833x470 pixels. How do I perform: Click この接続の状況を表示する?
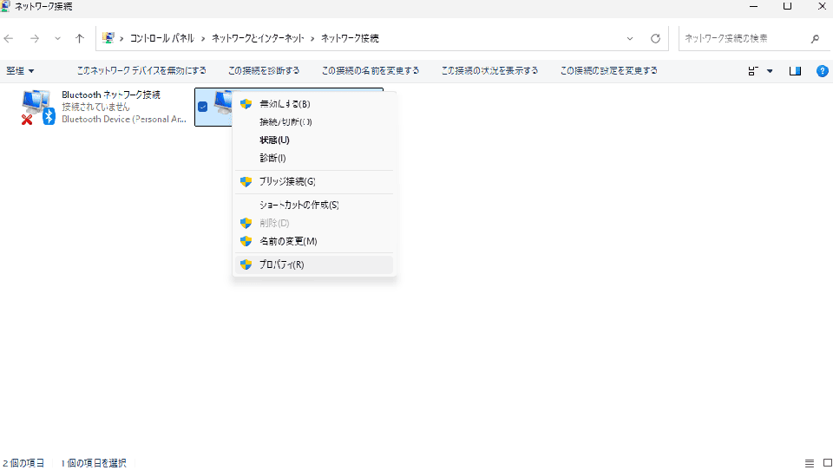click(489, 70)
